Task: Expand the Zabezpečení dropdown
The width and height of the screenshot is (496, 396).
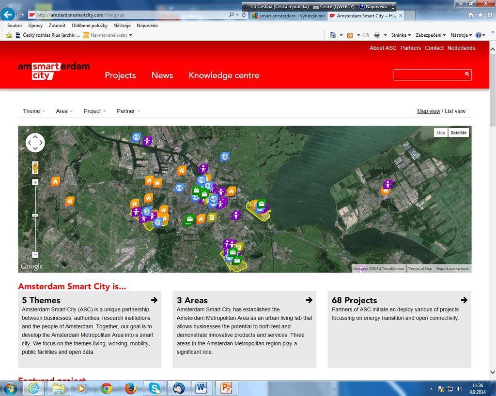Action: [x=431, y=35]
